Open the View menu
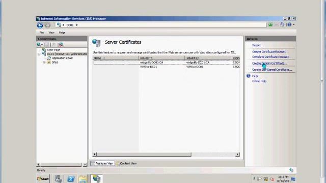 pyautogui.click(x=51, y=33)
